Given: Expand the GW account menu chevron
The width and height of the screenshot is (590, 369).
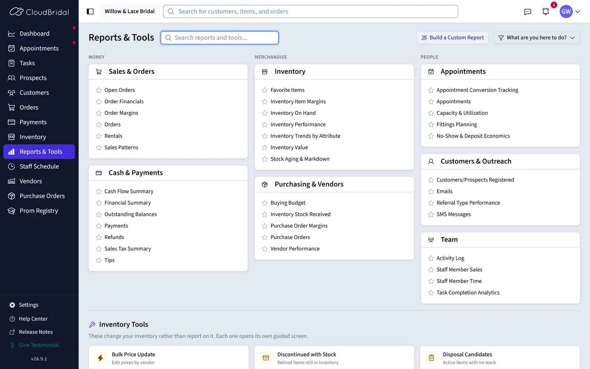Looking at the screenshot, I should (578, 11).
